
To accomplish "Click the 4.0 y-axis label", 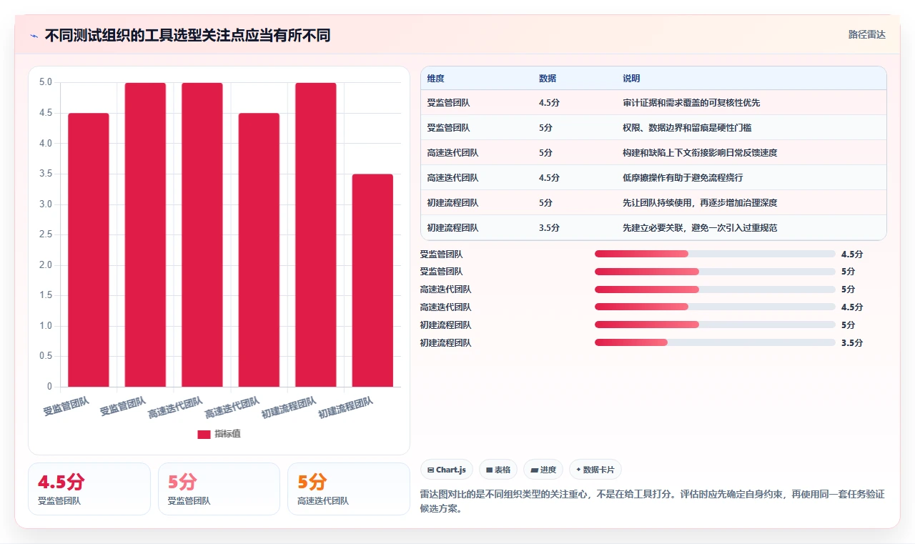I will (46, 143).
